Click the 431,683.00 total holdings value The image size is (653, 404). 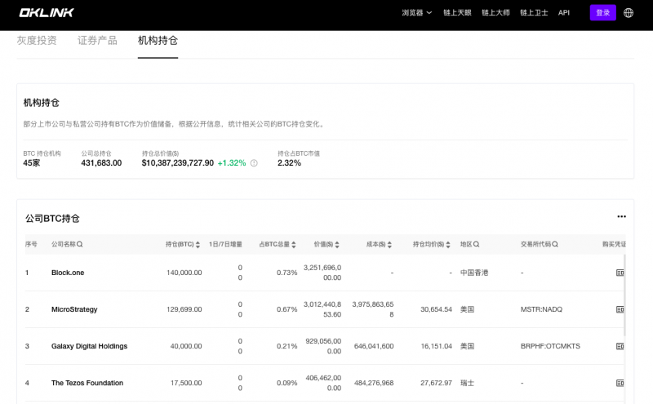[101, 163]
